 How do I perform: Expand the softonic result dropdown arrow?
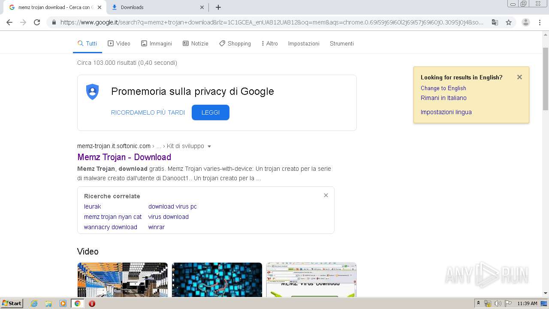[x=209, y=146]
